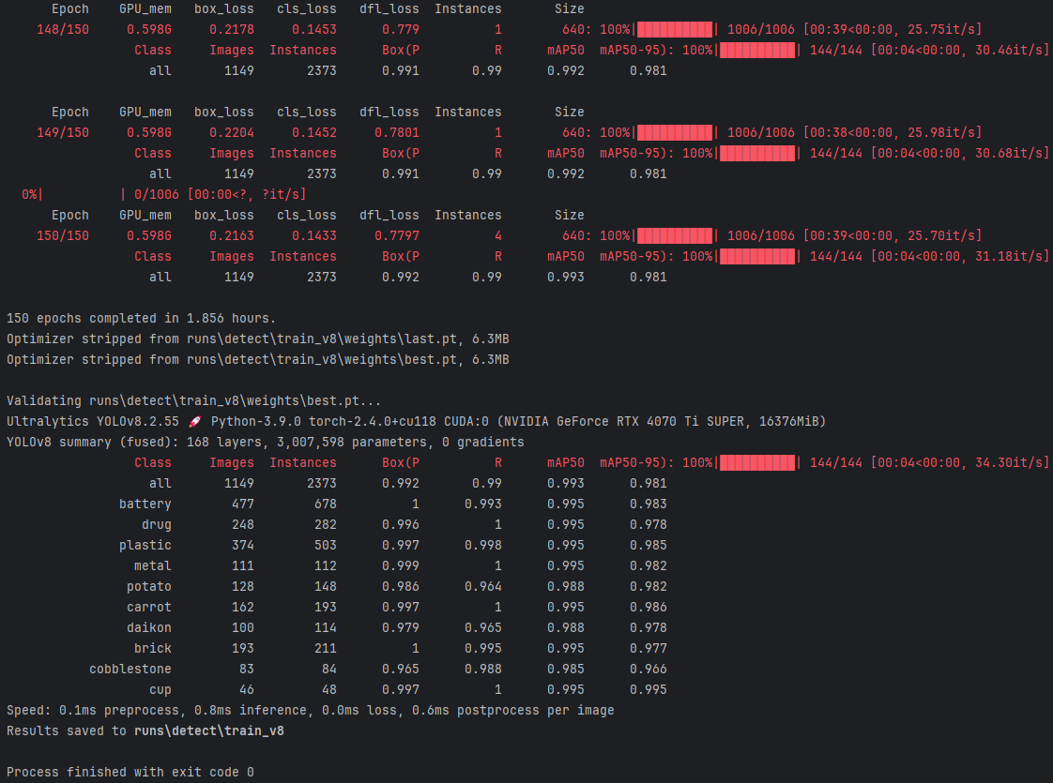Click the validation speed 30.68it/s
1053x783 pixels.
[x=1009, y=154]
